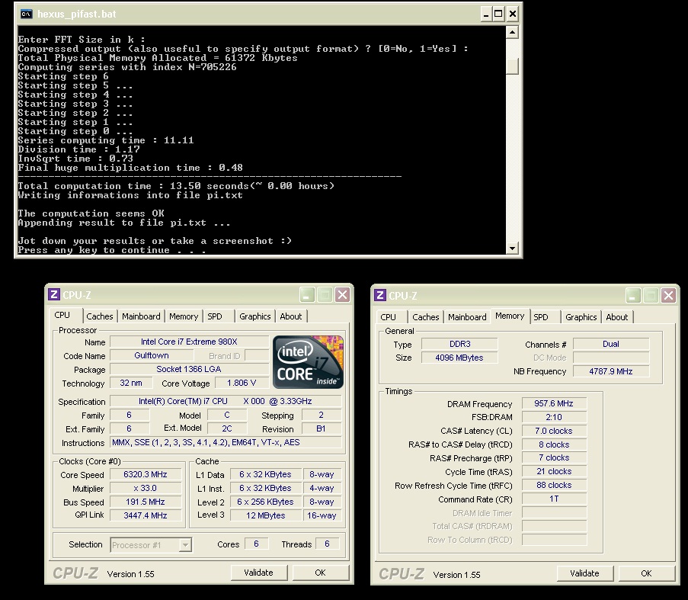The image size is (688, 600).
Task: Click the CPU-Z icon in right window title
Action: pyautogui.click(x=380, y=296)
